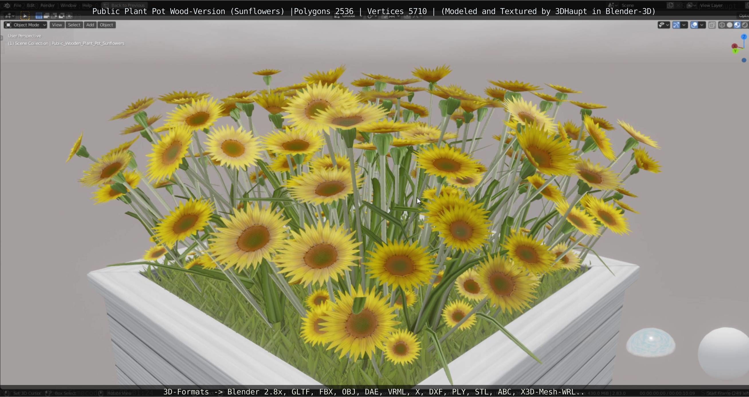
Task: Open the viewport Object menu
Action: (x=107, y=25)
